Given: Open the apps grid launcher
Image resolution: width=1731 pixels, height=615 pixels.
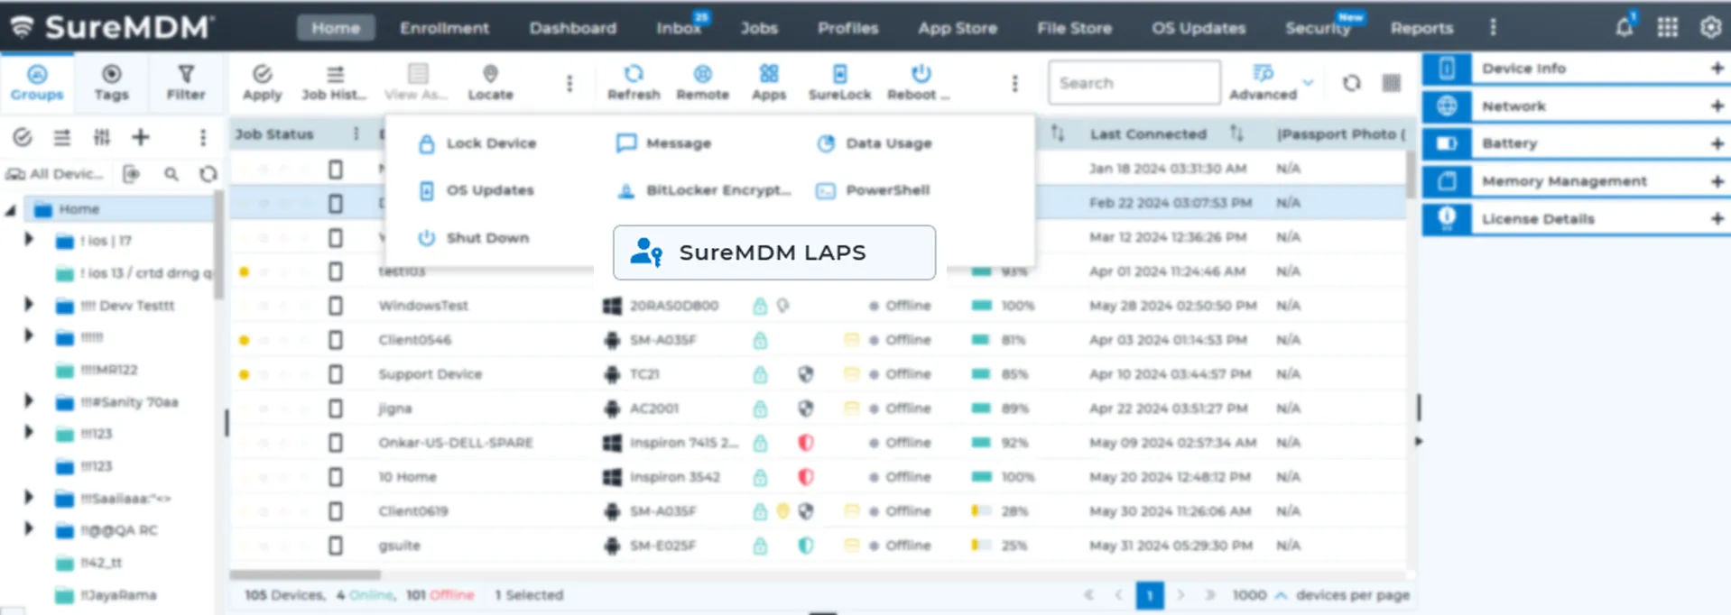Looking at the screenshot, I should pyautogui.click(x=1668, y=27).
